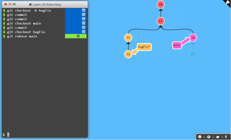Screen dimensions: 231x140
Task: Click the globe language icon
Action: coord(208,137)
